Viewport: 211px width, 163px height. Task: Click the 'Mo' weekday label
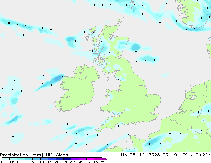point(124,155)
